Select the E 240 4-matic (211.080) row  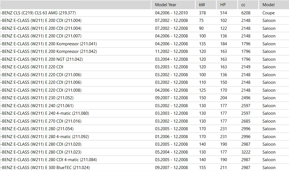(144, 113)
